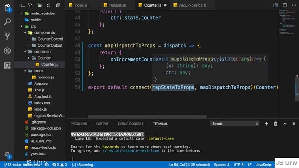
Task: Click git branch 13-redux-basics in status bar
Action: (22, 165)
